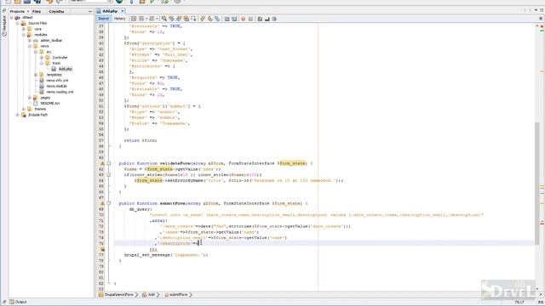545x306 pixels.
Task: Find next occurrence toolbar icon
Action: click(x=179, y=19)
